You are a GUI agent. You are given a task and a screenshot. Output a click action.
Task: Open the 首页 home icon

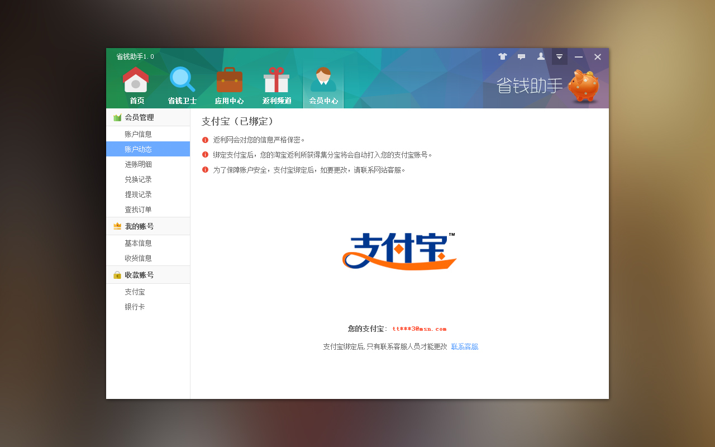[x=136, y=86]
